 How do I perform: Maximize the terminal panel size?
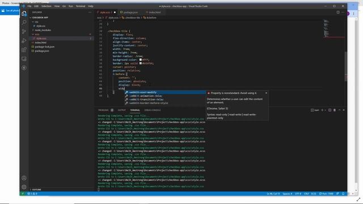tap(339, 110)
